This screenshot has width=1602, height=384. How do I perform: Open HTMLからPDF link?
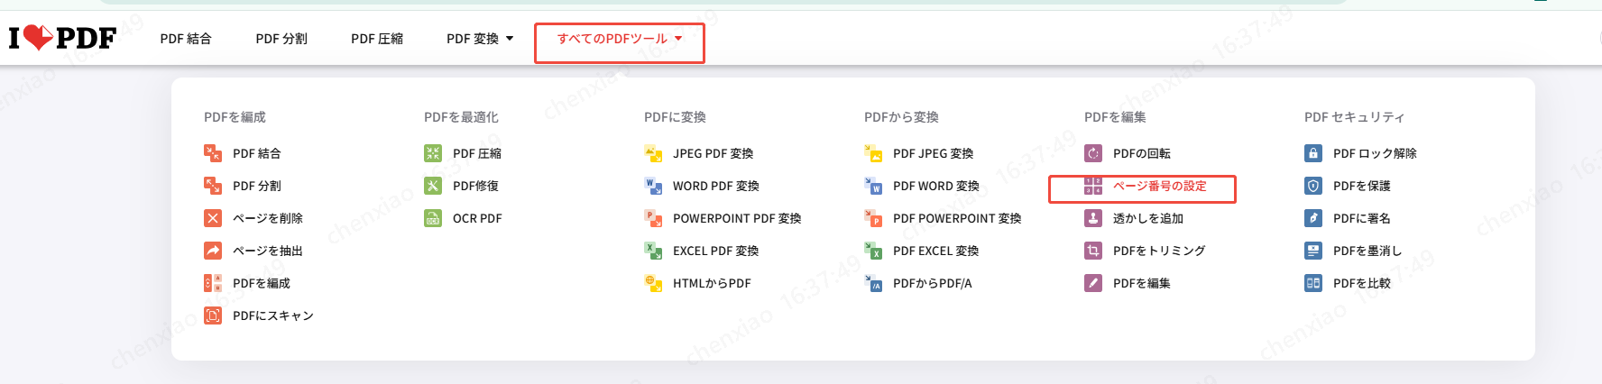pyautogui.click(x=712, y=283)
